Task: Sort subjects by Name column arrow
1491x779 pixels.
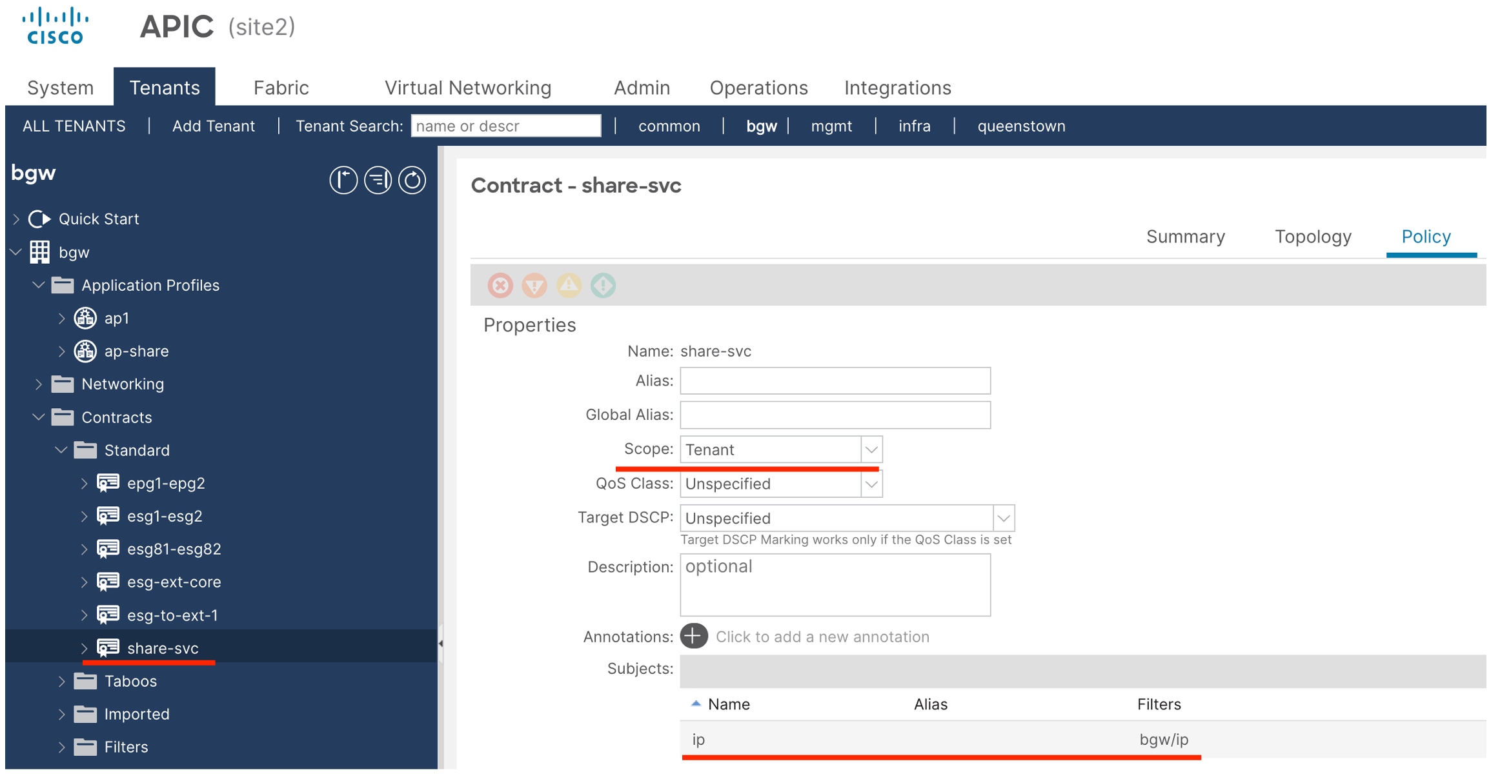Action: [696, 704]
